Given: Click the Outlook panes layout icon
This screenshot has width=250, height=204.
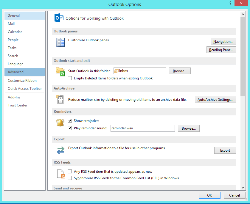Looking at the screenshot, I should click(x=60, y=43).
